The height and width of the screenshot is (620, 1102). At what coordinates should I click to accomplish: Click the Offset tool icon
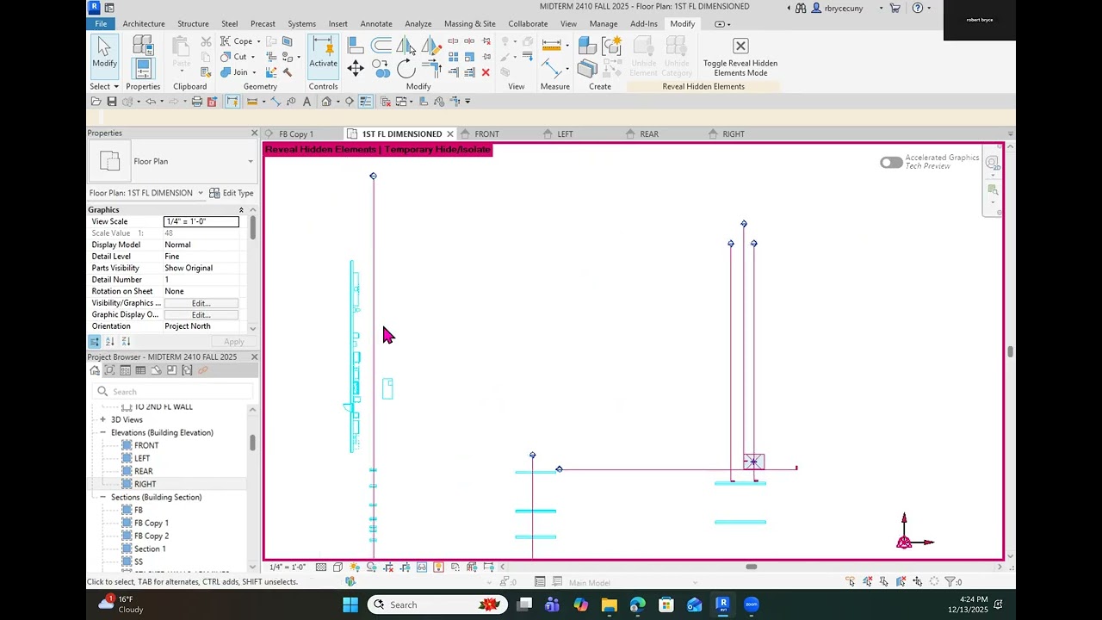[381, 46]
